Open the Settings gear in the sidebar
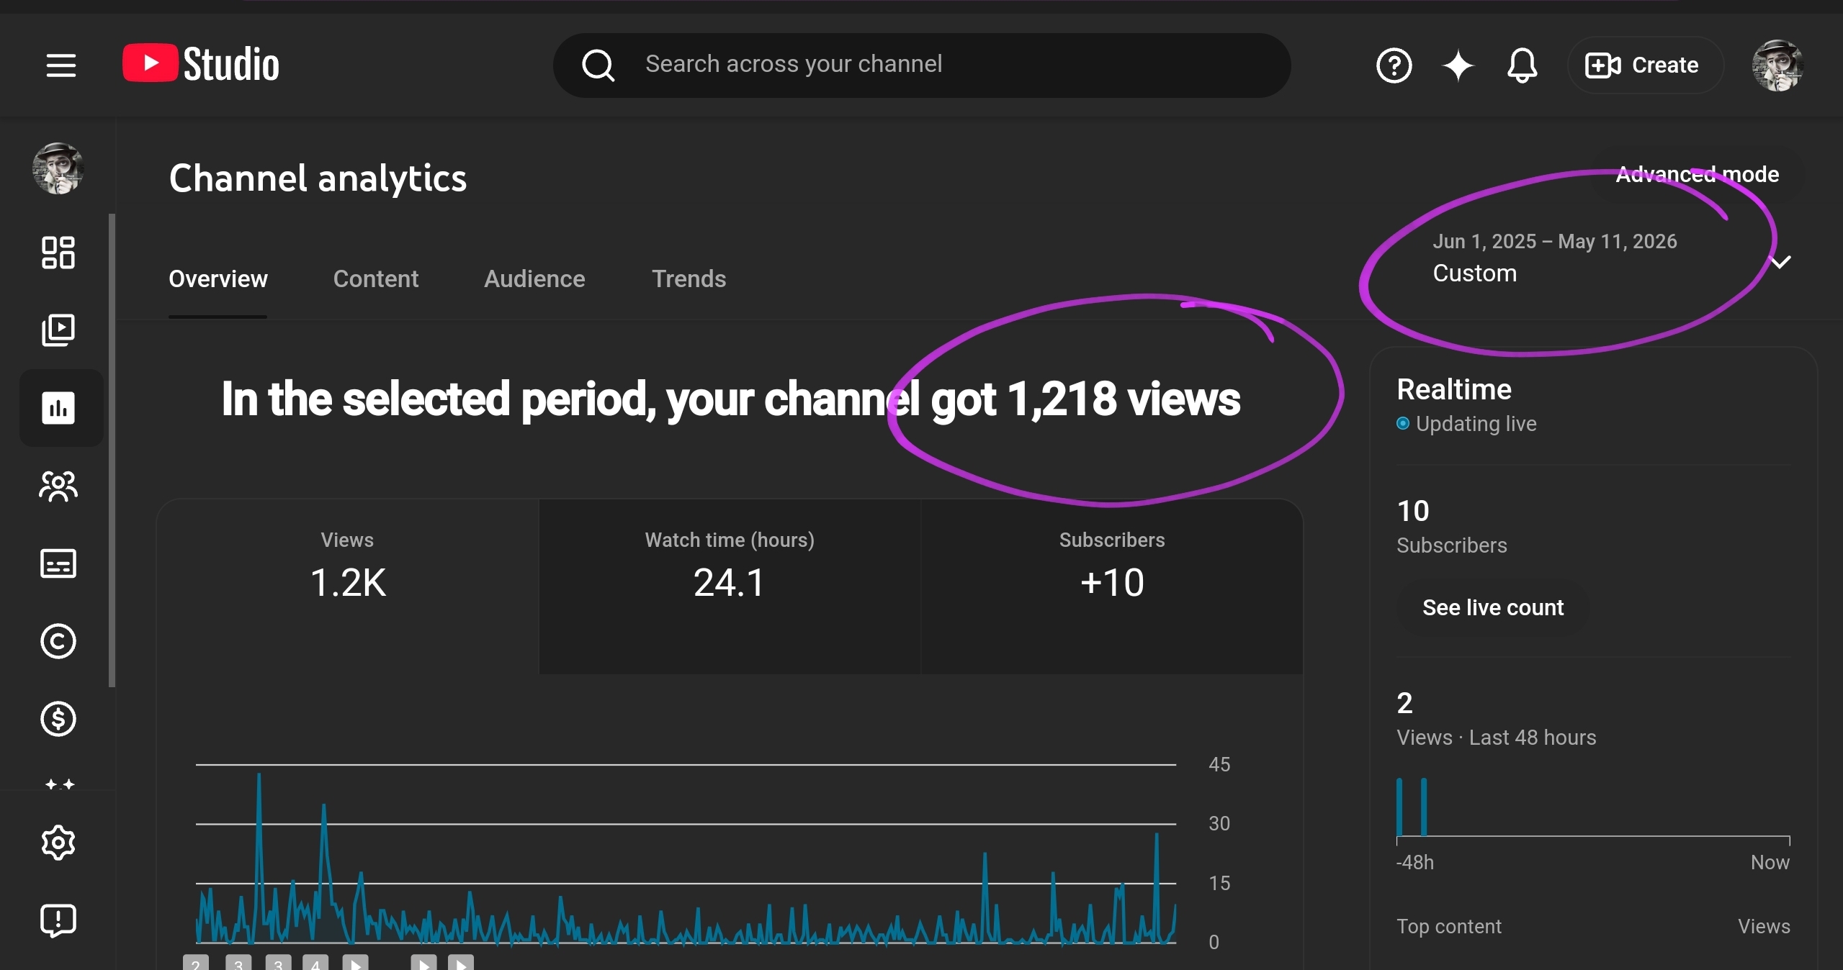Viewport: 1843px width, 970px height. (x=58, y=843)
